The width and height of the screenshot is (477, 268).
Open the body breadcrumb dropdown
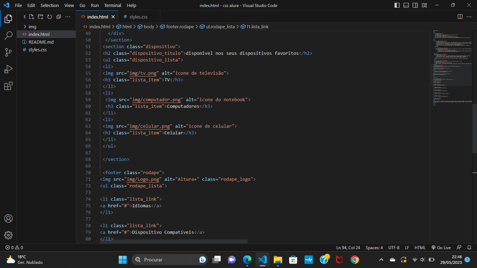click(x=146, y=27)
